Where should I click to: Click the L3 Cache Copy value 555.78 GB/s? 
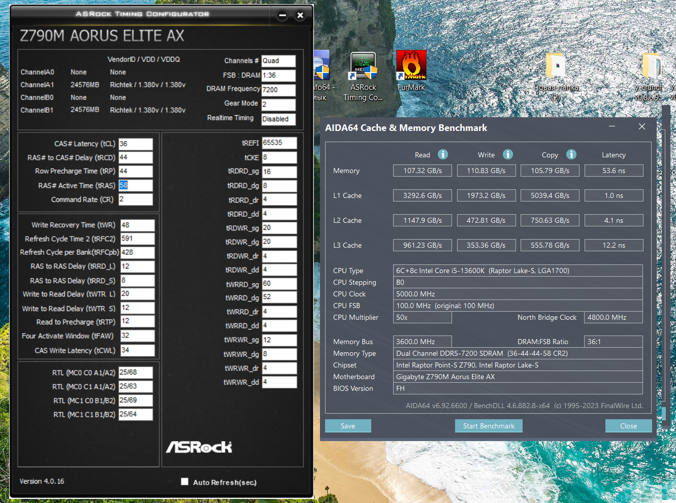(x=550, y=245)
